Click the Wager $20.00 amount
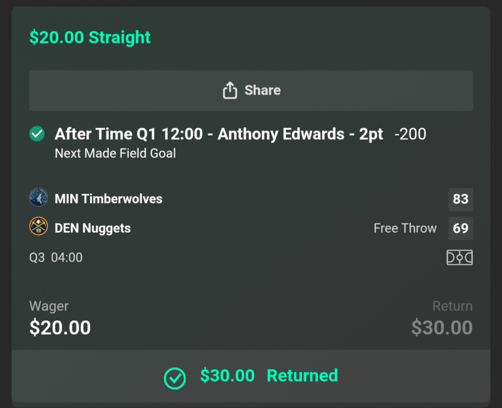This screenshot has width=502, height=408. point(59,327)
